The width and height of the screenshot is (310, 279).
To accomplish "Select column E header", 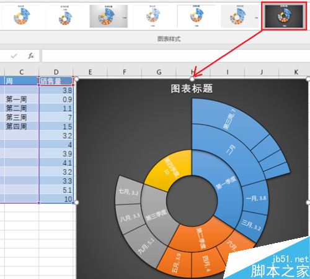I will 90,72.
